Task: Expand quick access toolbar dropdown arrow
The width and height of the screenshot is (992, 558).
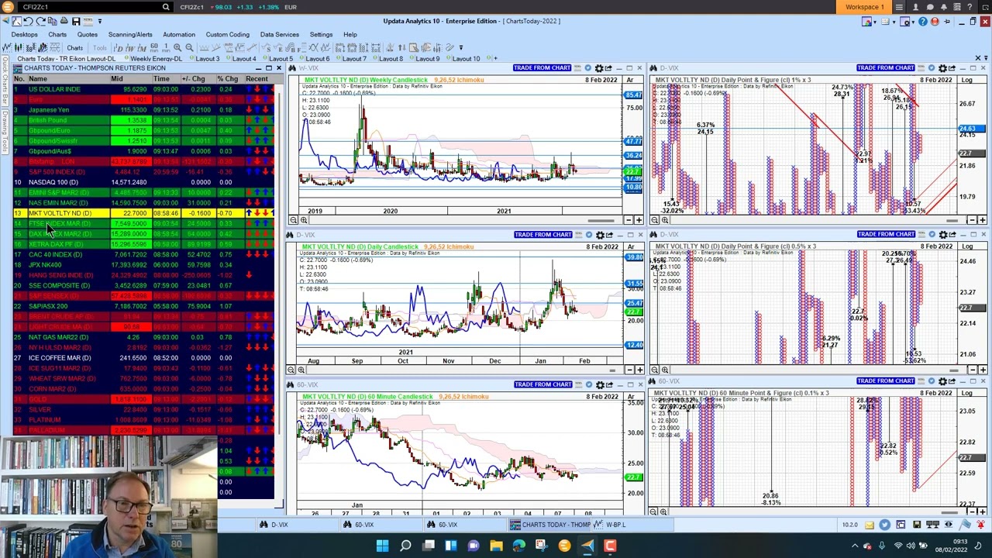Action: point(100,21)
